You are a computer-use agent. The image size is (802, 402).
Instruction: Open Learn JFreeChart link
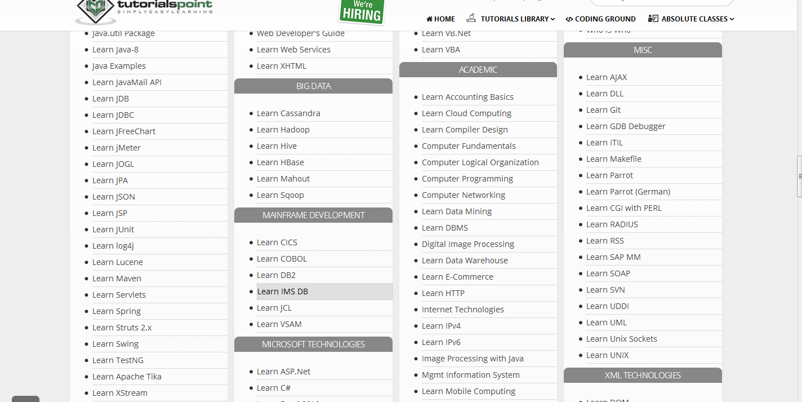(124, 131)
